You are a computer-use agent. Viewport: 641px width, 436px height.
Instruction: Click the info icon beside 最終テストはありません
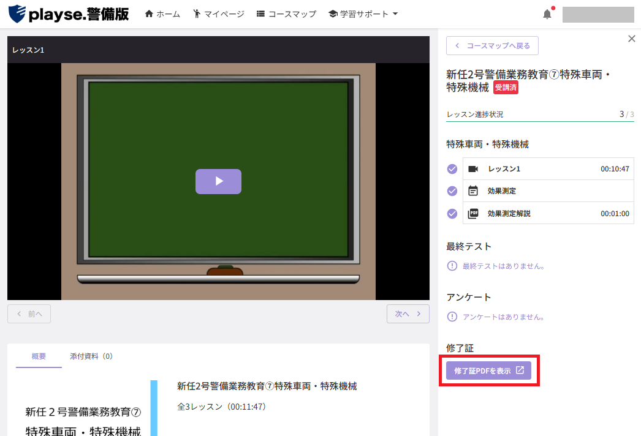point(452,266)
